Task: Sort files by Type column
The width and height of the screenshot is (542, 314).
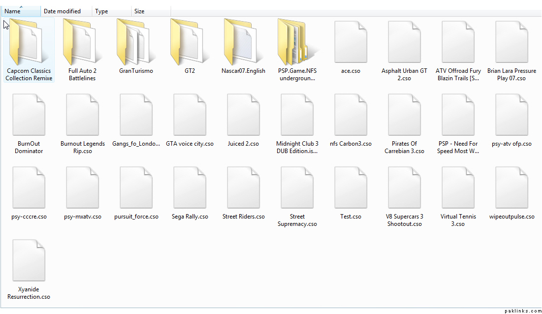Action: [102, 11]
